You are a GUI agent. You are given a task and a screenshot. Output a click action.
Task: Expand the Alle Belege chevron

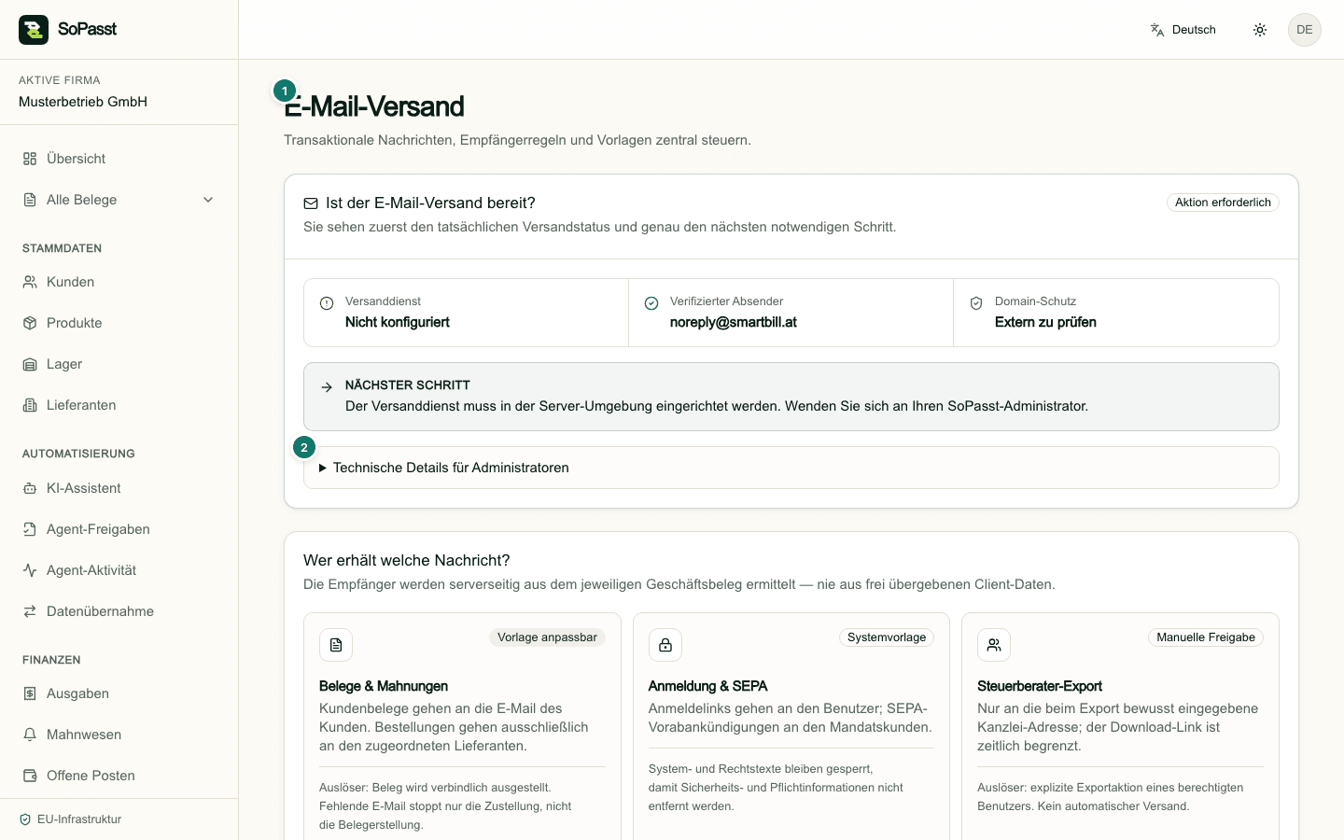(x=208, y=200)
